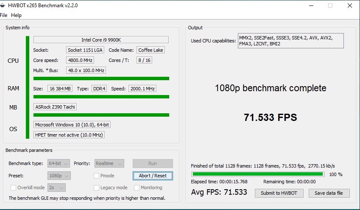
Task: Enable the Monitoring checkbox
Action: pyautogui.click(x=137, y=188)
